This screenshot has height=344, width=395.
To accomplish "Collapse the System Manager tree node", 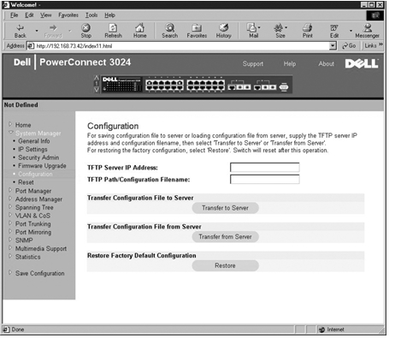I will click(x=11, y=133).
